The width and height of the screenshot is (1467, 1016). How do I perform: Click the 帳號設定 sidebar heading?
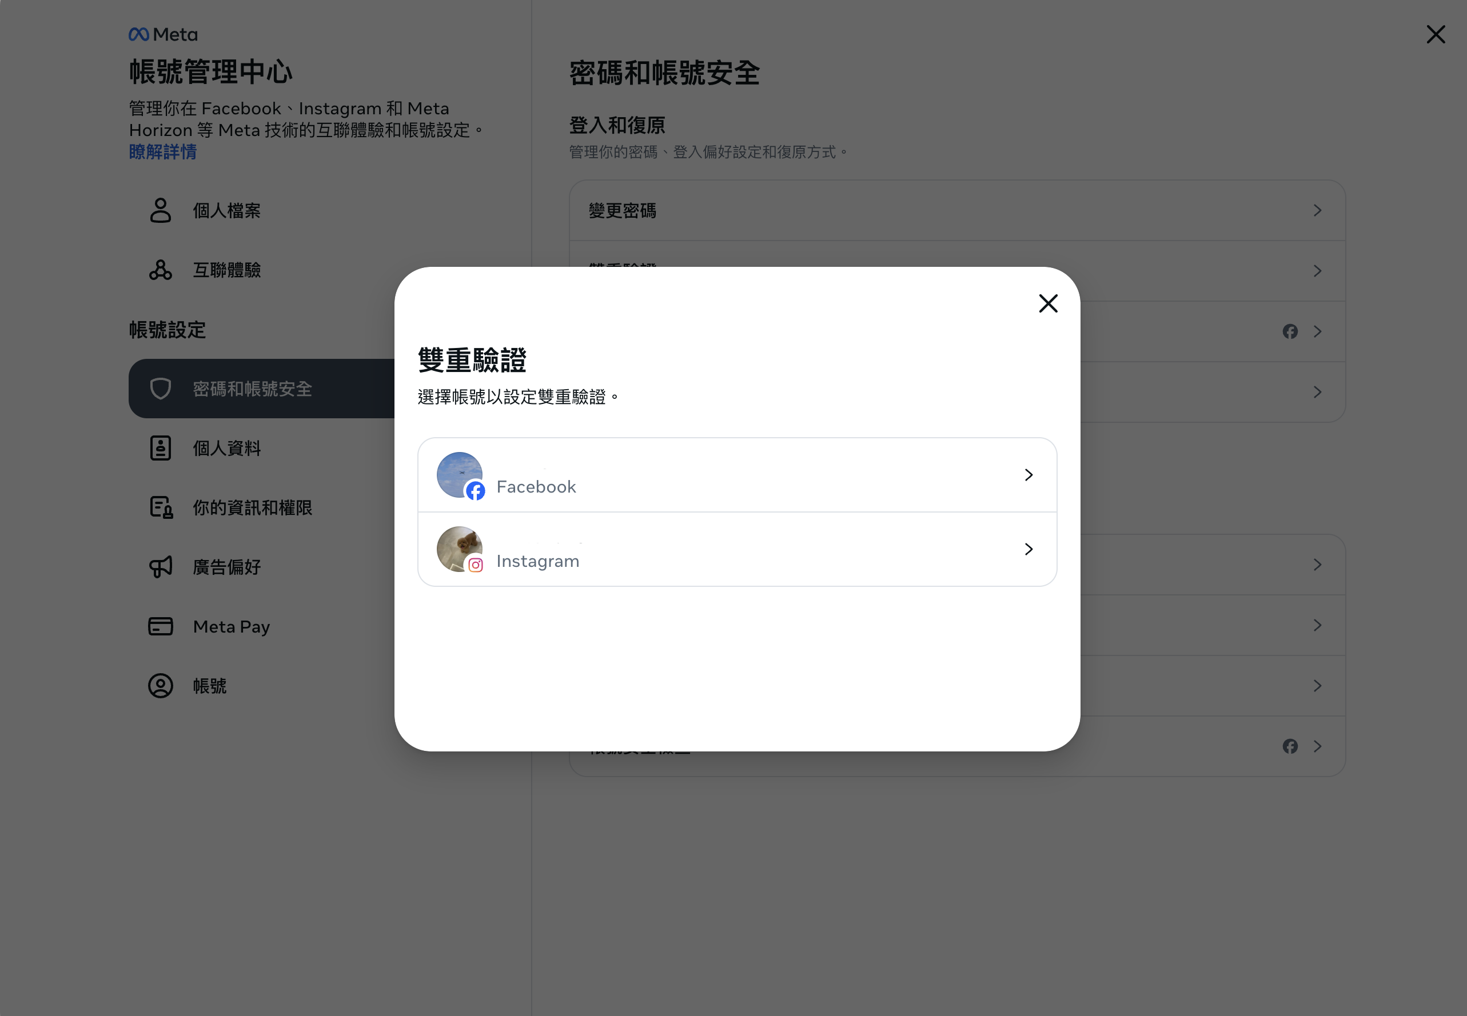(x=168, y=330)
